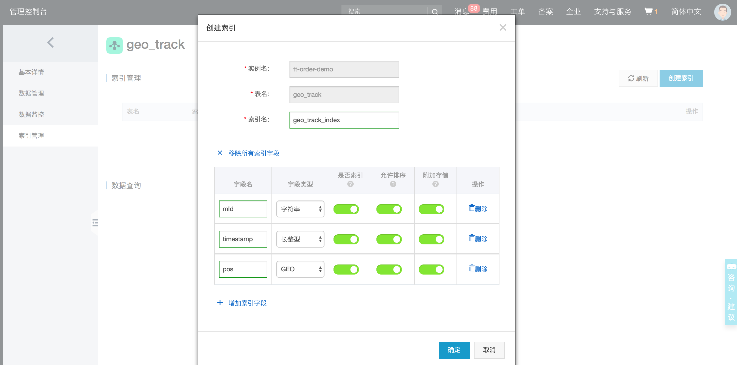Click the timestamp field name input
The width and height of the screenshot is (737, 365).
point(243,239)
